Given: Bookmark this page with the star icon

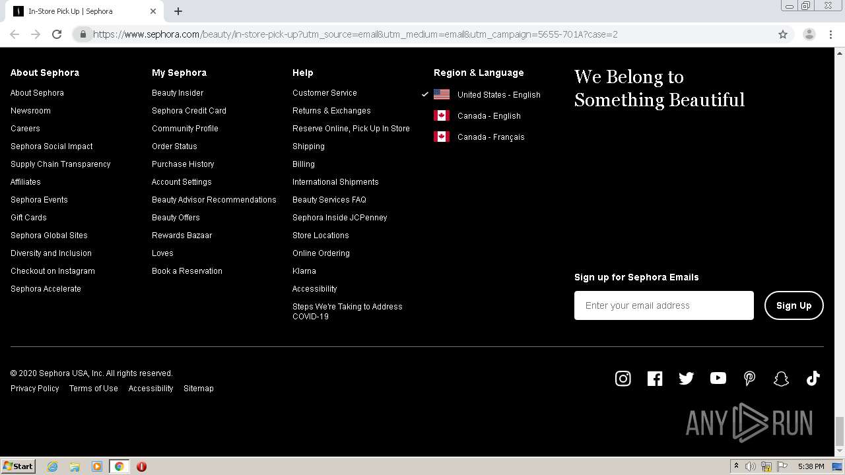Looking at the screenshot, I should click(783, 34).
